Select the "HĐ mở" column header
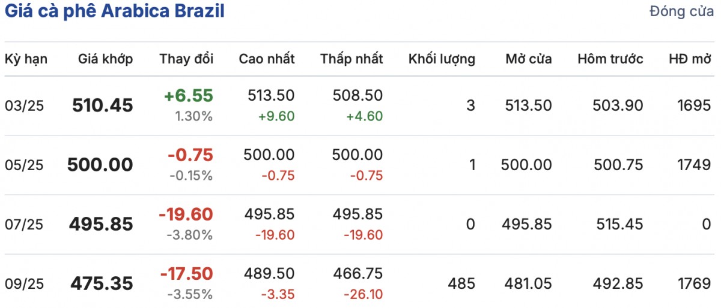 pyautogui.click(x=690, y=59)
